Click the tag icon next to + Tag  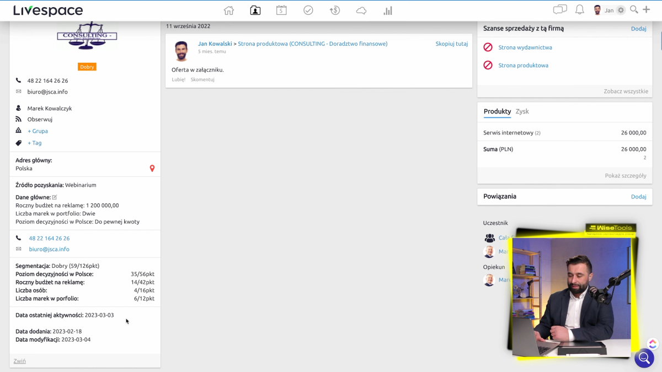pos(18,143)
